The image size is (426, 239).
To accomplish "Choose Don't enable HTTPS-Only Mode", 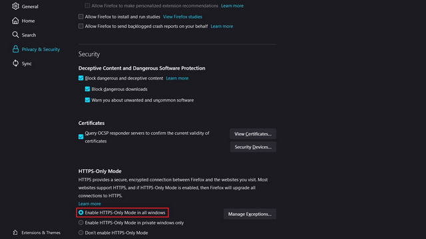I will click(x=81, y=232).
